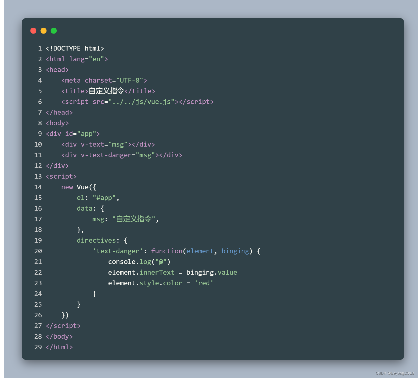Click the 'element.innerText = binging.value' line

point(173,272)
